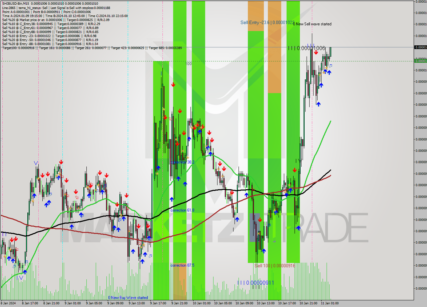Image resolution: width=427 pixels, height=307 pixels.
Task: Click the '9 Jan 21:00' time axis label
Action: coord(179,303)
